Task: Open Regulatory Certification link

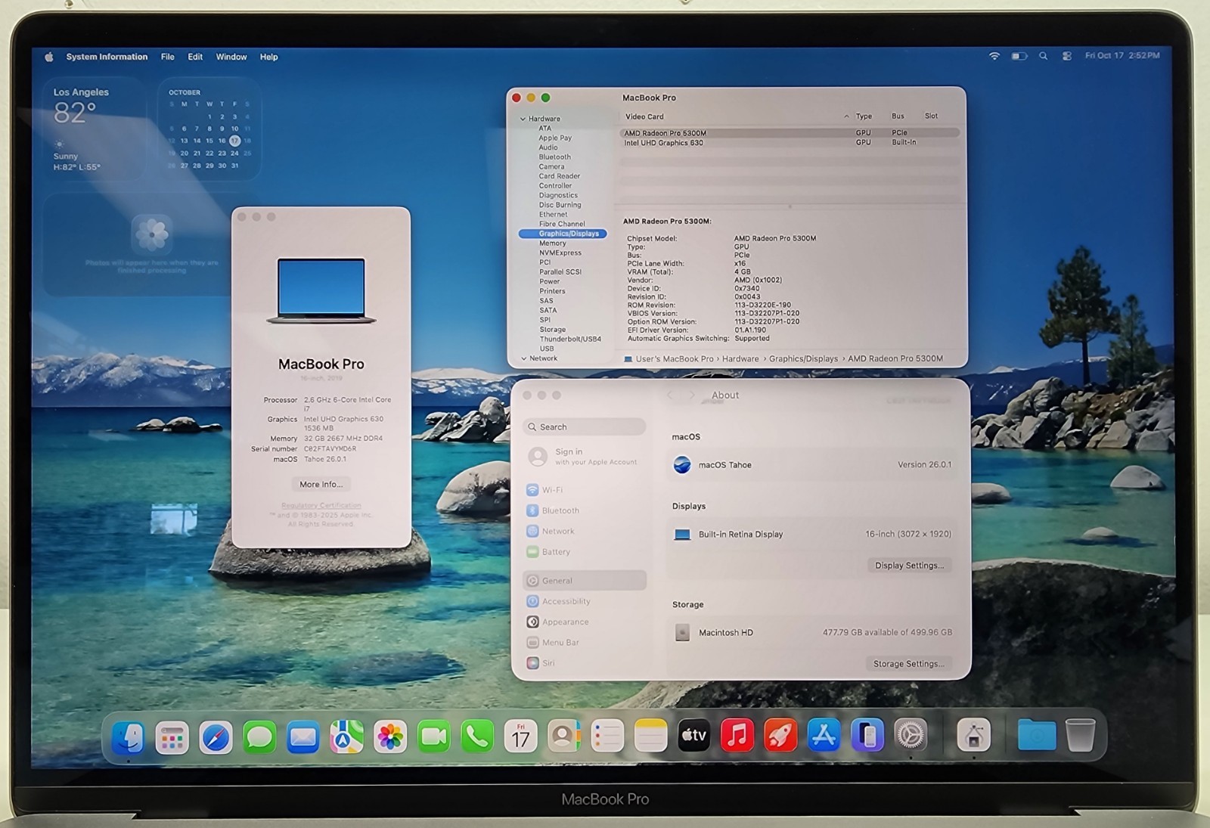Action: tap(321, 505)
